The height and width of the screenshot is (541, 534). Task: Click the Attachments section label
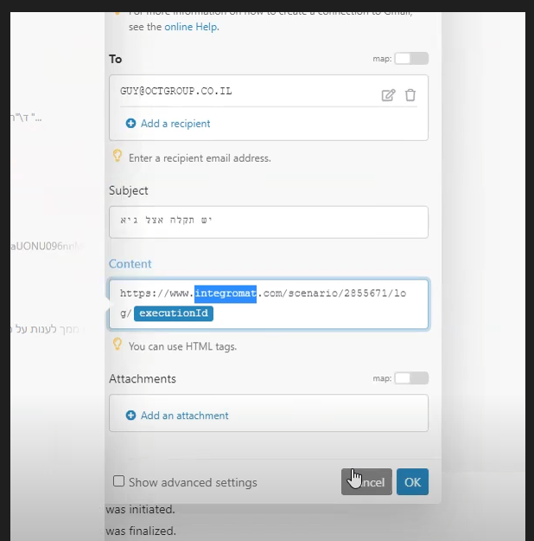(142, 378)
